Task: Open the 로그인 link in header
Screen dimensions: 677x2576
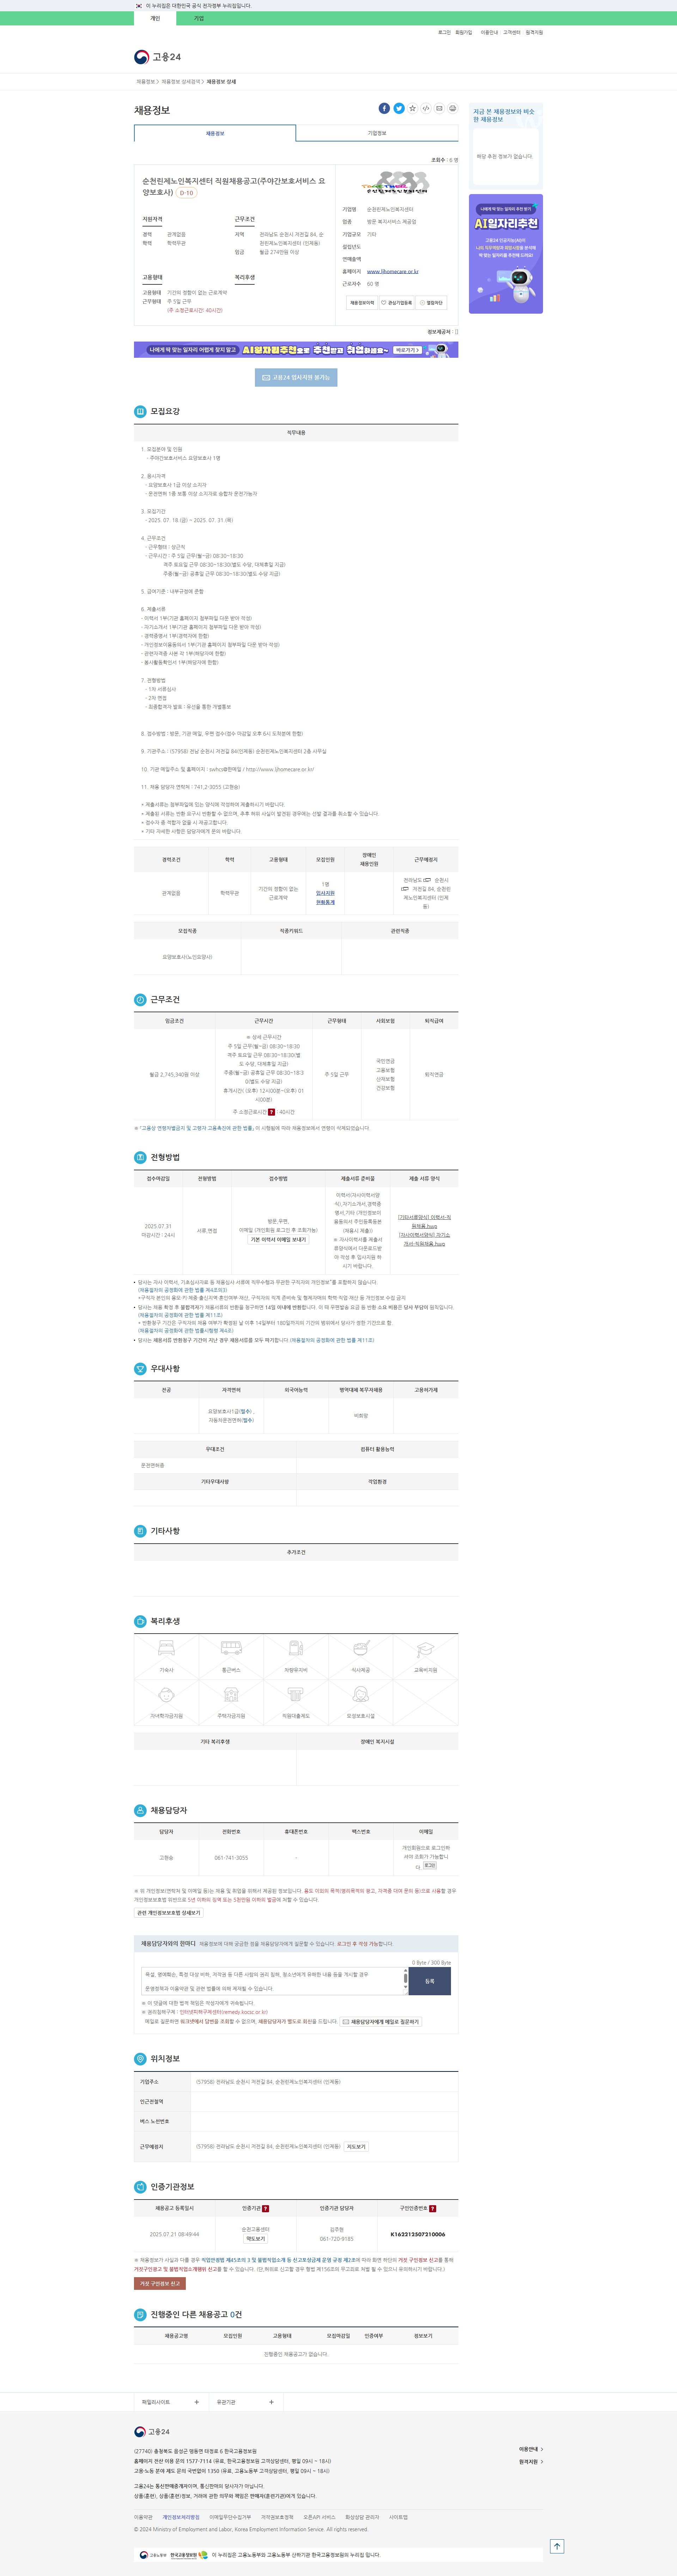Action: click(x=444, y=32)
